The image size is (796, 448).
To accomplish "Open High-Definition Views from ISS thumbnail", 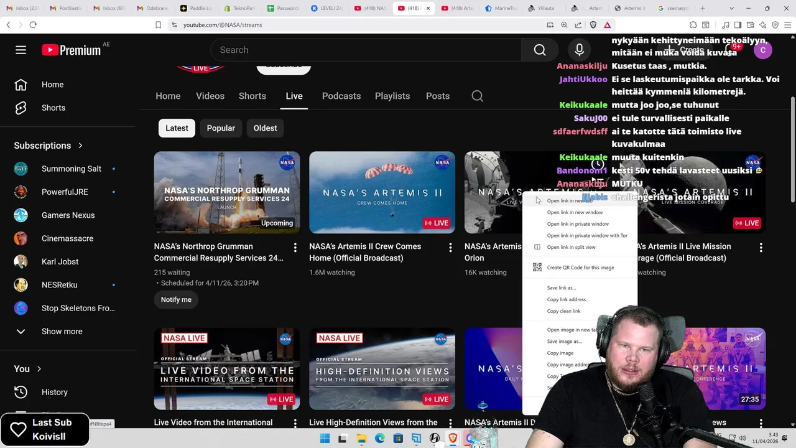I will [x=382, y=368].
